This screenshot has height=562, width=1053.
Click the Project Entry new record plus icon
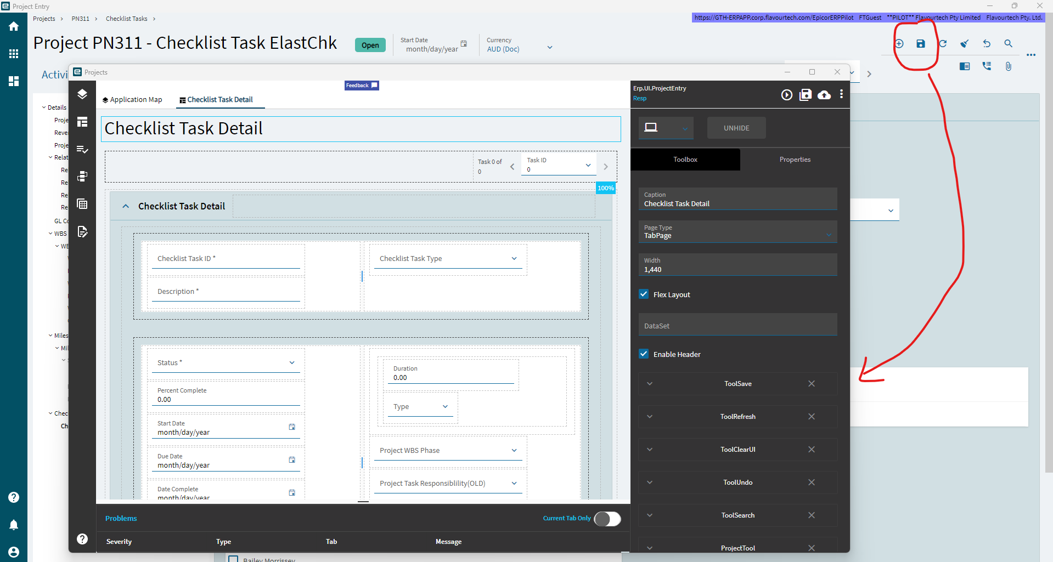point(899,44)
